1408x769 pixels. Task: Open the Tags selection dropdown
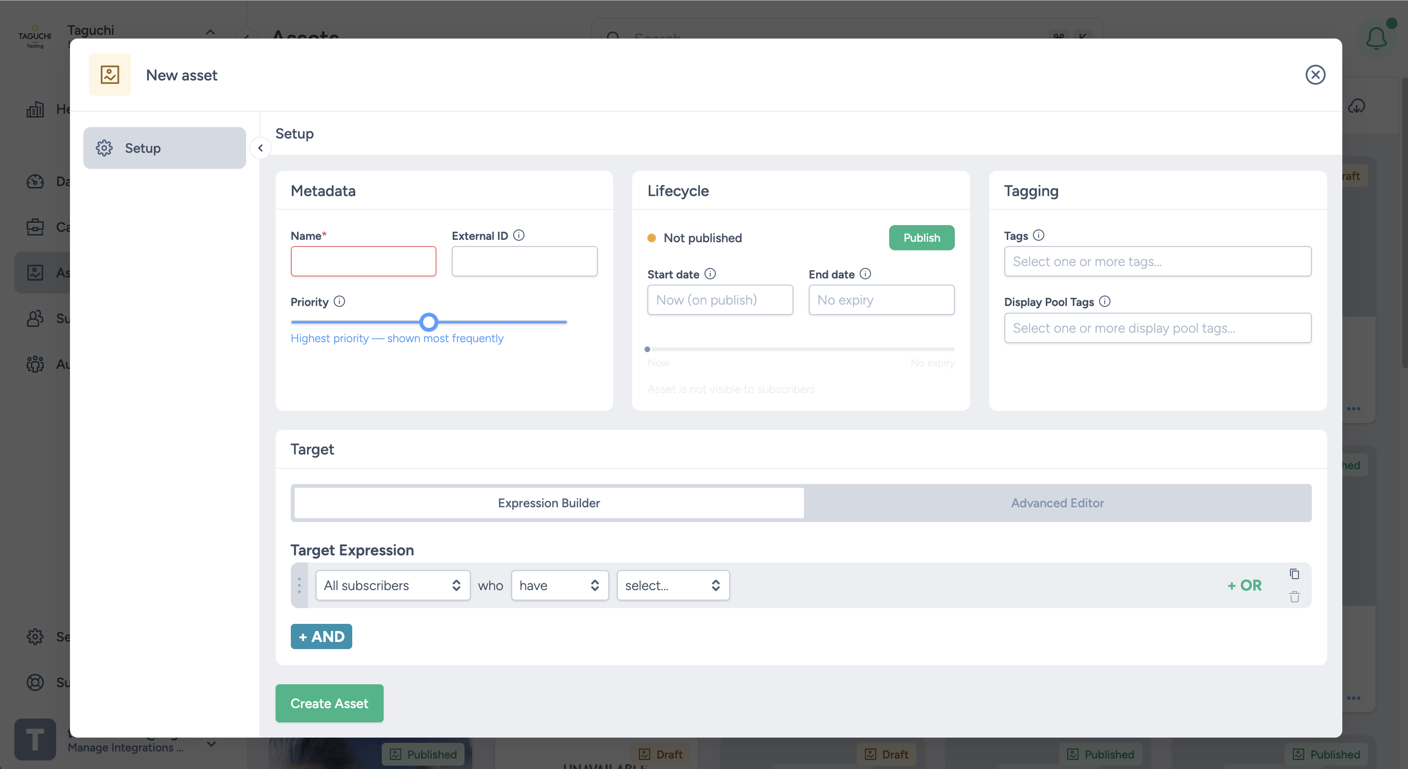click(1158, 261)
